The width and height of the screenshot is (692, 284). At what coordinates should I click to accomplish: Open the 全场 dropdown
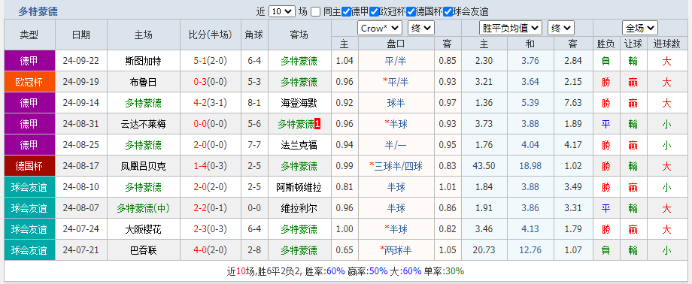tap(640, 29)
